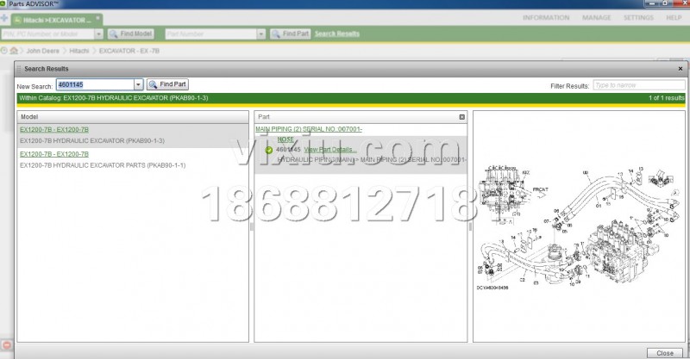
Task: Click the Find Part button in Search Results
Action: tap(167, 84)
